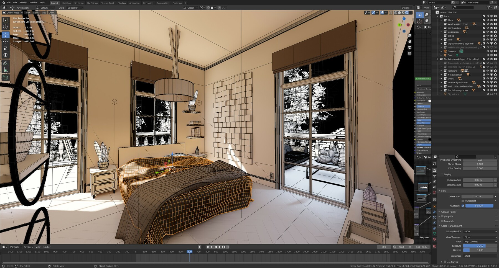Uncheck the Overscan checkbox
499x268 pixels.
coord(463,206)
